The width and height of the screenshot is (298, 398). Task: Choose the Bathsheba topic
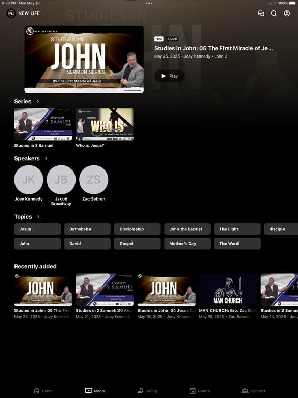87,229
